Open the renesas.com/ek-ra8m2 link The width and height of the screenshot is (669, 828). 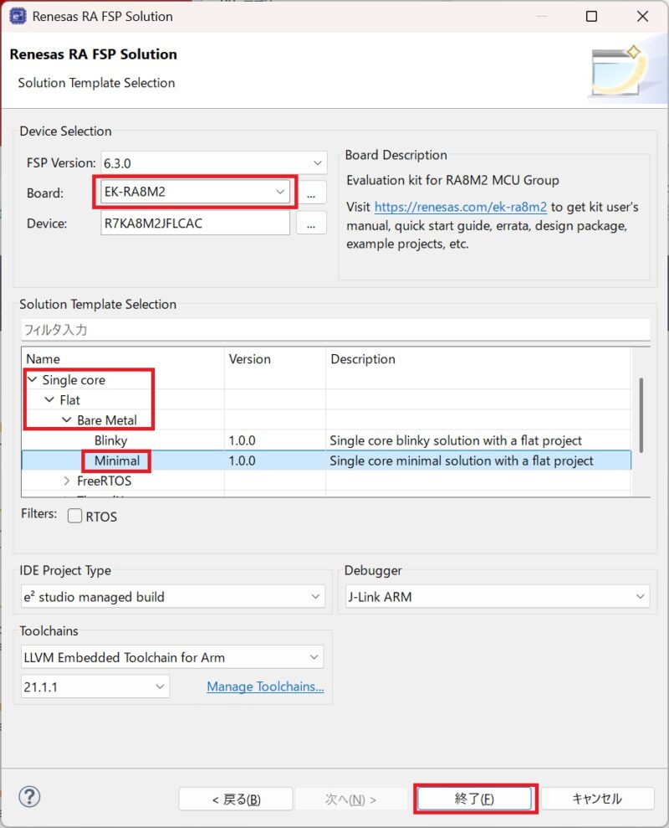point(460,207)
